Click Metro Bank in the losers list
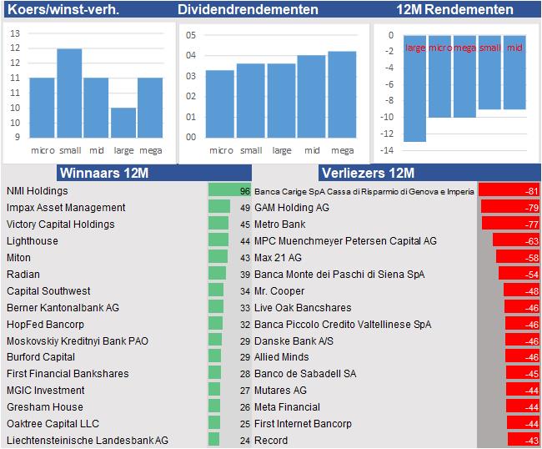This screenshot has height=449, width=542. pyautogui.click(x=280, y=224)
